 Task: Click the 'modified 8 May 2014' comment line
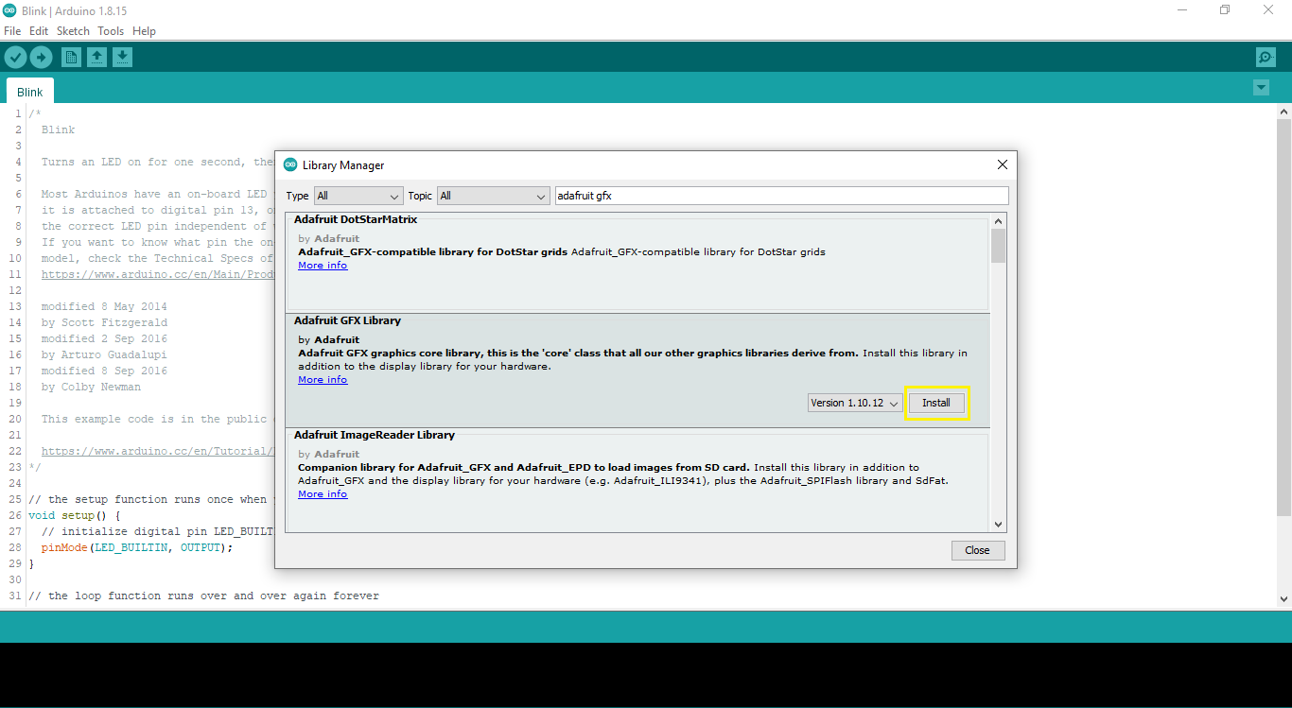click(104, 306)
